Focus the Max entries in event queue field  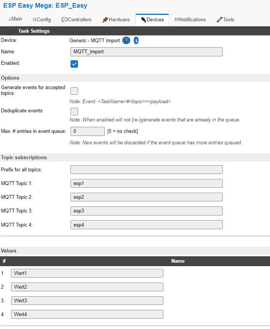point(88,131)
